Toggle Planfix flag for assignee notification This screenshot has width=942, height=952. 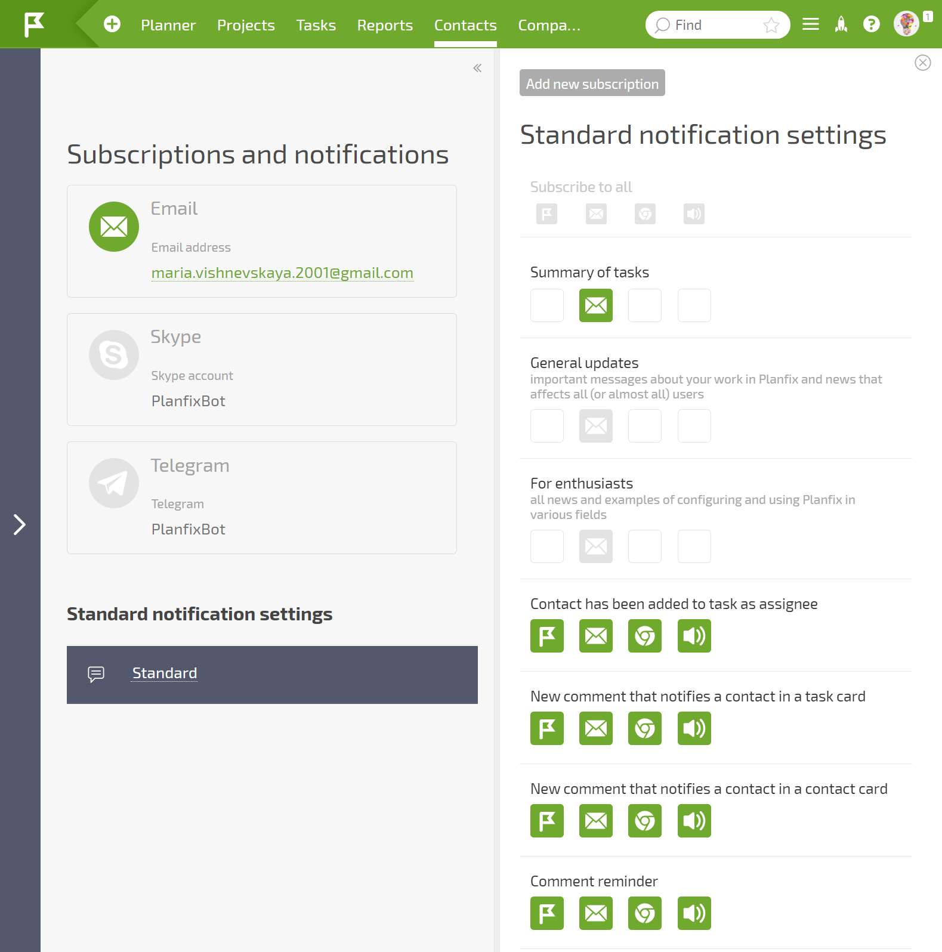click(547, 636)
